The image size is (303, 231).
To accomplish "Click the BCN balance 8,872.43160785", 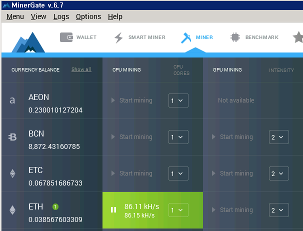I will pos(54,146).
